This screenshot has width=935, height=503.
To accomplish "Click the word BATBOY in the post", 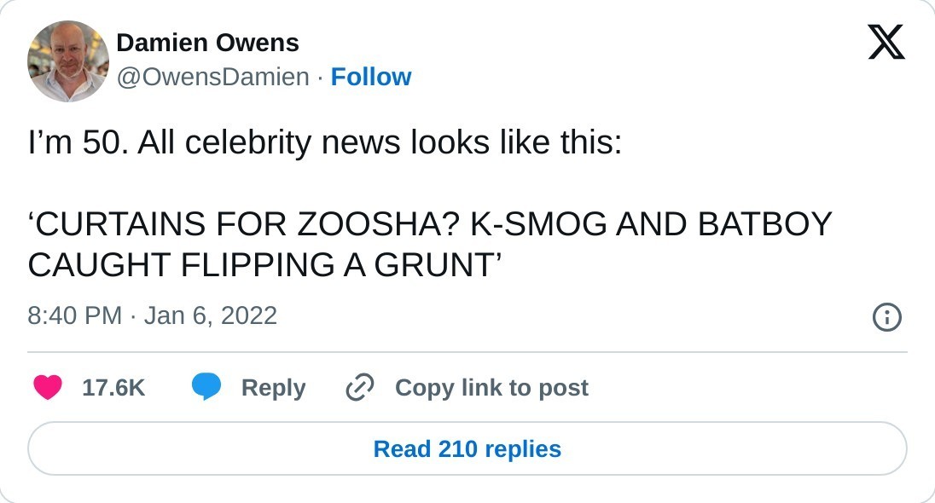I will coord(764,224).
